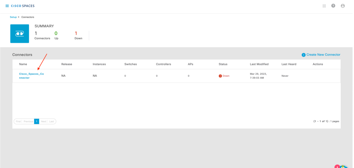
Task: Open the user account profile icon
Action: [x=343, y=6]
